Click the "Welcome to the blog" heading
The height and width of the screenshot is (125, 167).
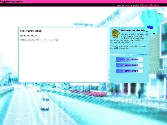click(133, 30)
